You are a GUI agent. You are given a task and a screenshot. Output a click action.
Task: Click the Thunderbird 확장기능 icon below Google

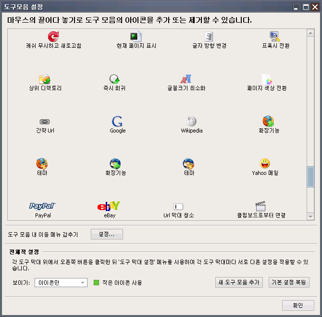click(115, 164)
